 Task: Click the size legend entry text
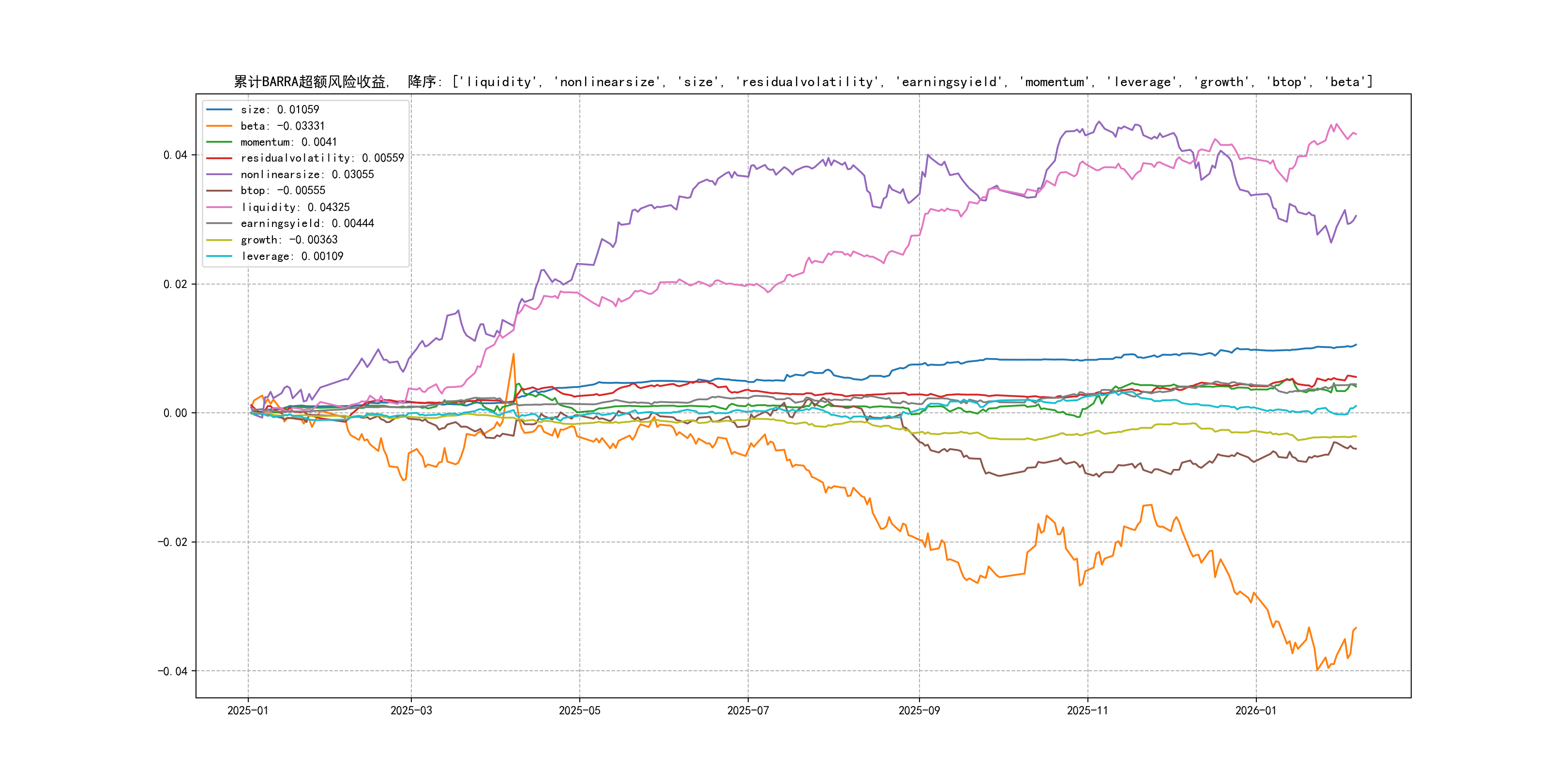tap(279, 109)
